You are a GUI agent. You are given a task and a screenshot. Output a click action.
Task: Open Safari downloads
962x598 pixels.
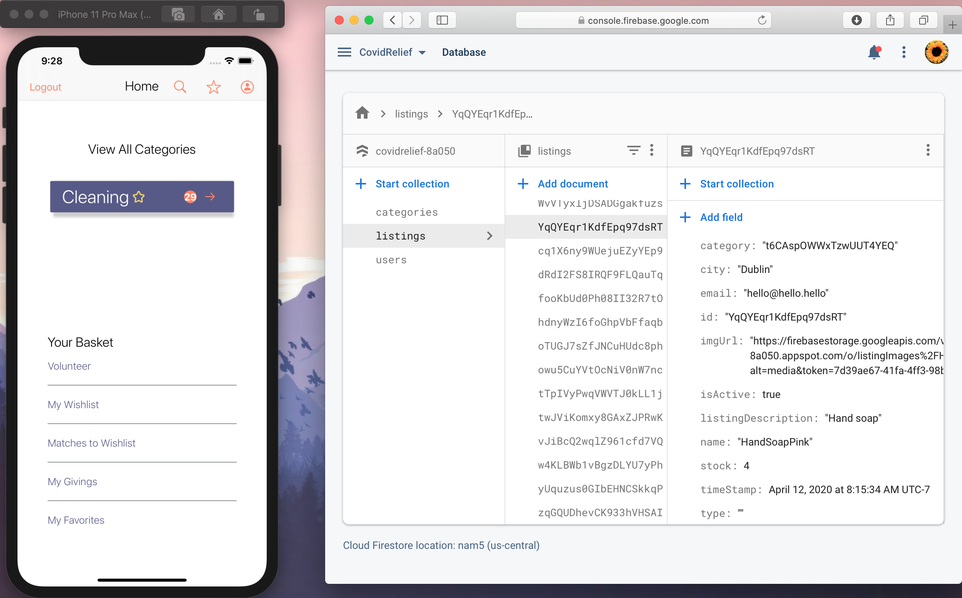point(856,20)
